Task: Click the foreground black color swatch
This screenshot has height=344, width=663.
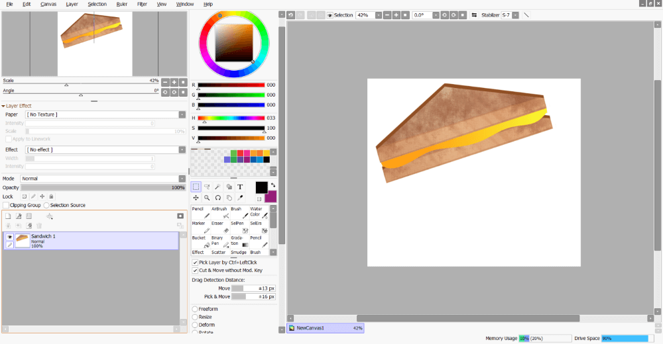Action: coord(261,187)
